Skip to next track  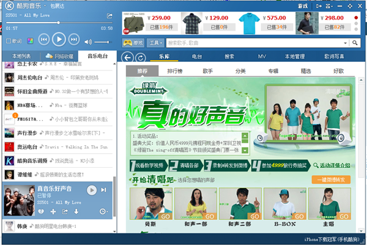[74, 39]
